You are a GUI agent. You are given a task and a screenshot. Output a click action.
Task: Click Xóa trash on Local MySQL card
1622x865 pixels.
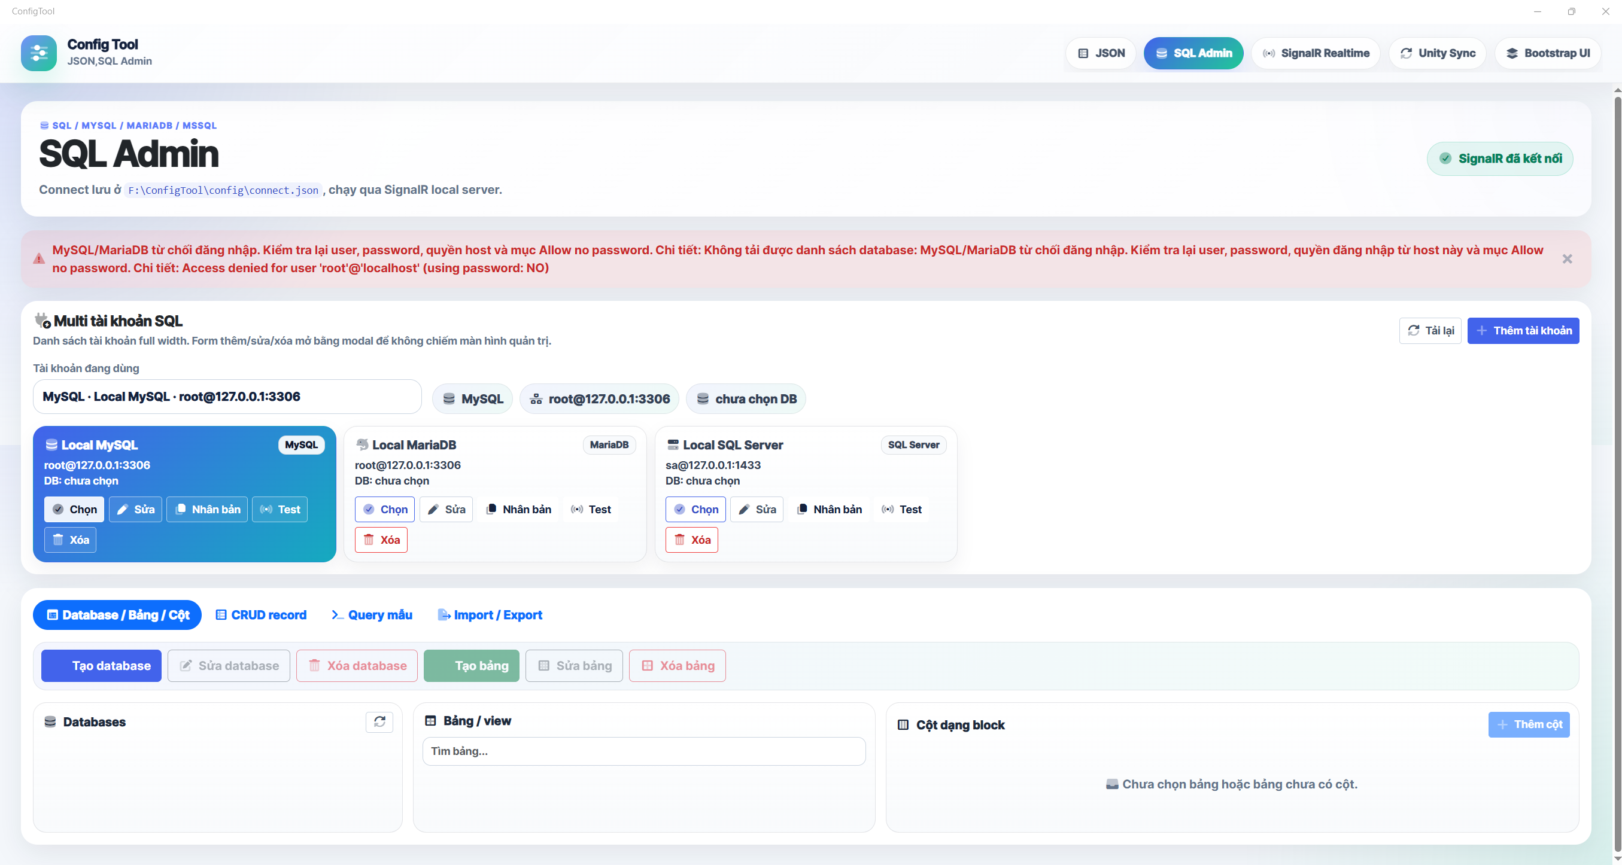point(70,540)
